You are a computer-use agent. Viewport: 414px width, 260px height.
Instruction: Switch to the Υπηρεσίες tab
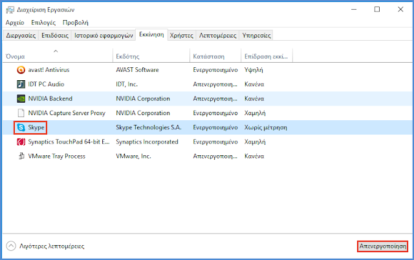pyautogui.click(x=256, y=36)
